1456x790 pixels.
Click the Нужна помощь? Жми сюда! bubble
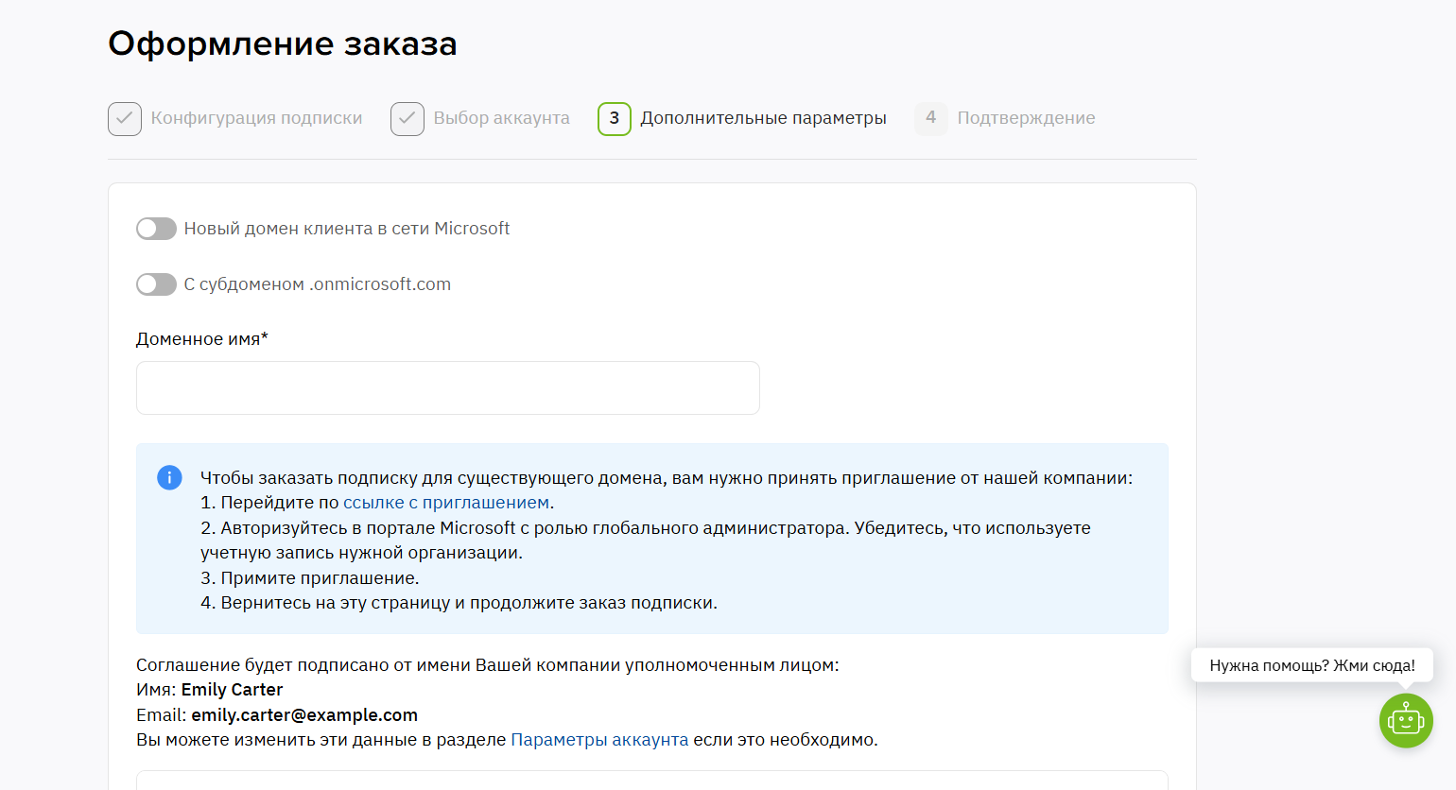(1312, 665)
